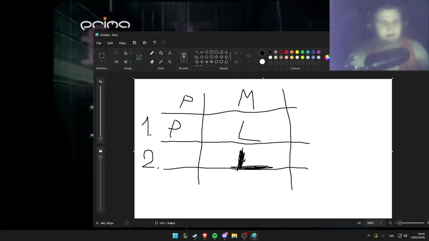
Task: Select the Pencil tool in Paint
Action: [x=152, y=53]
